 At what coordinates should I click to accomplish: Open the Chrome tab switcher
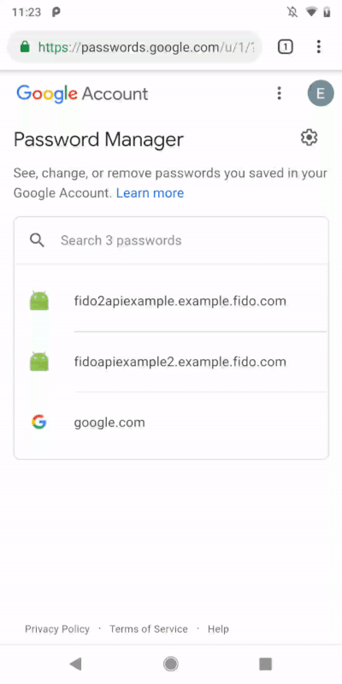point(285,47)
